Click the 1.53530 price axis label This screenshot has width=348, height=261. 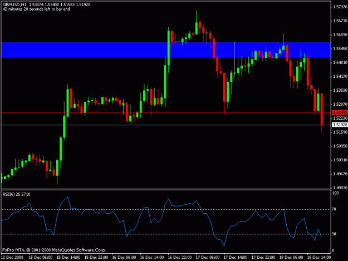340,91
